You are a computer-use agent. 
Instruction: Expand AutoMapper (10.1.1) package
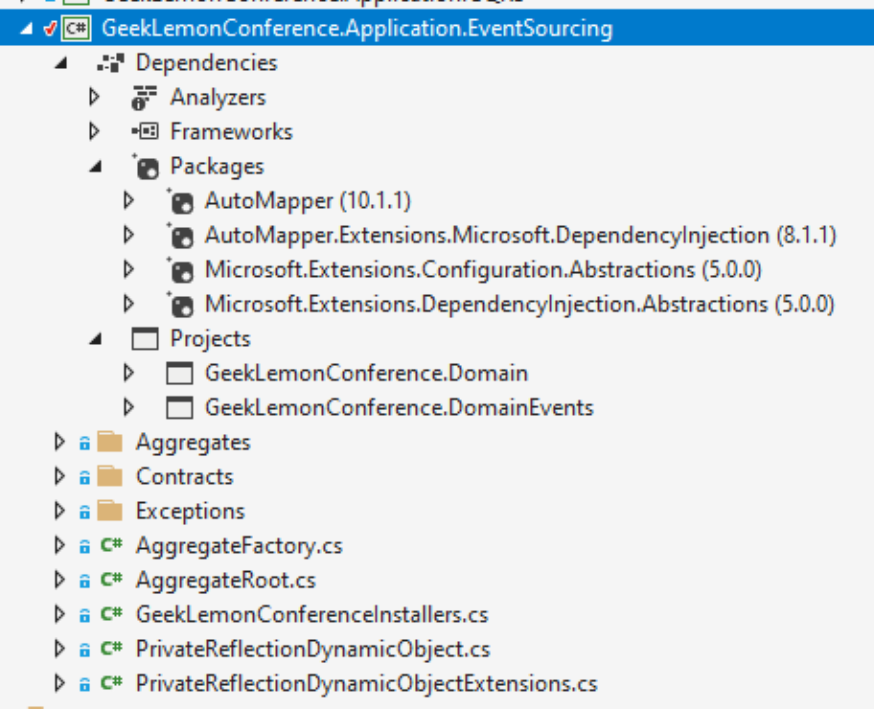128,200
